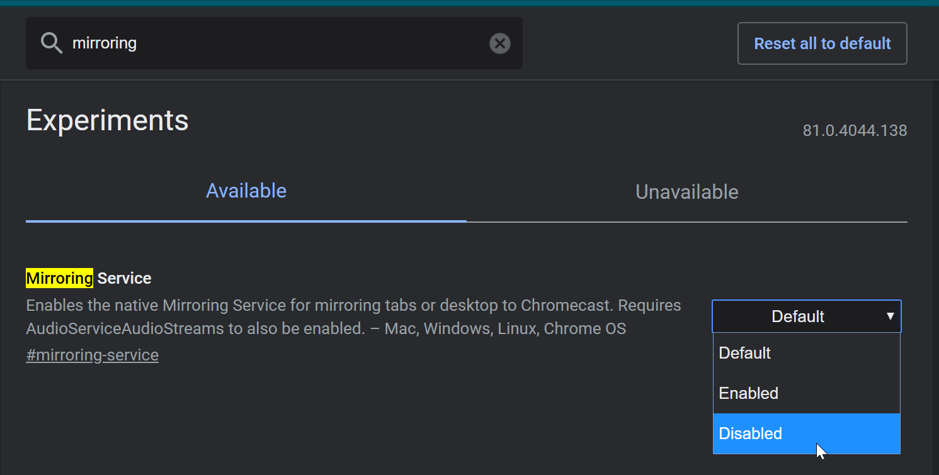Click the Experiments page heading

pos(107,120)
